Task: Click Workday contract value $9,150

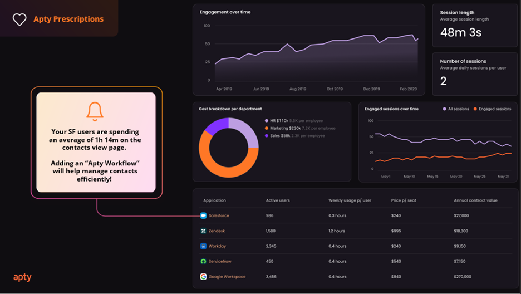Action: pos(460,246)
